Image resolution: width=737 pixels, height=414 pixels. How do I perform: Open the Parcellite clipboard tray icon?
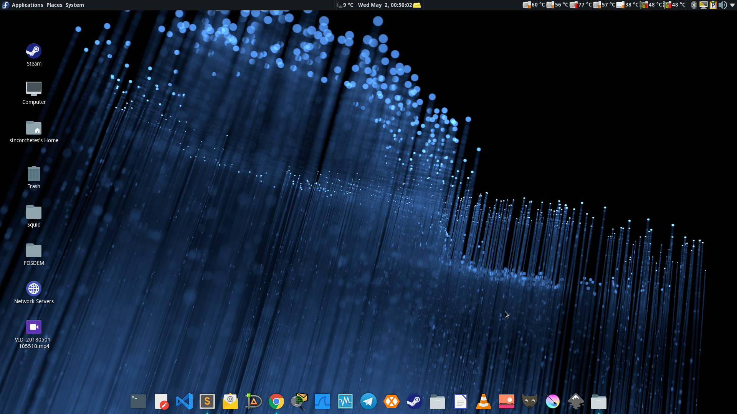pyautogui.click(x=713, y=5)
